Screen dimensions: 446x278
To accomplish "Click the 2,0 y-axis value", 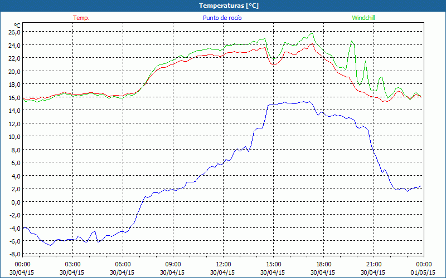I will tap(16, 189).
